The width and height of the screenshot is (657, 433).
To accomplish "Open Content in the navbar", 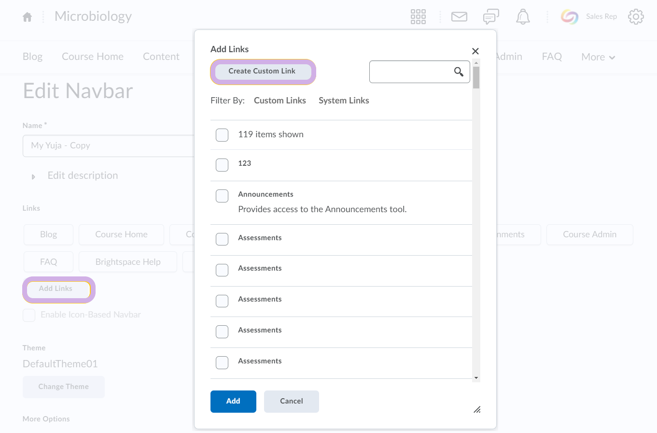I will (161, 57).
